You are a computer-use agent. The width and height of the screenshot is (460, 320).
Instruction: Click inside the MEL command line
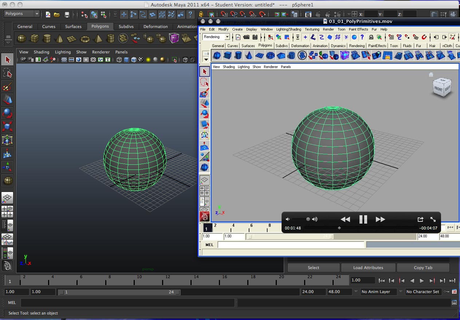click(x=127, y=302)
